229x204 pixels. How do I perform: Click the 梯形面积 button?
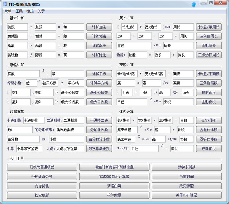click(x=209, y=92)
